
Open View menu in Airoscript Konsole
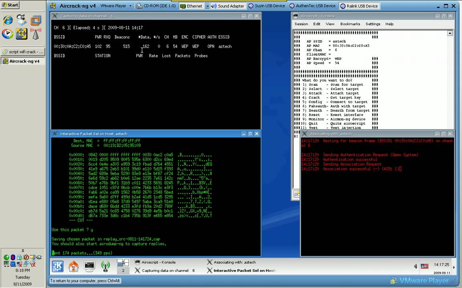[330, 24]
